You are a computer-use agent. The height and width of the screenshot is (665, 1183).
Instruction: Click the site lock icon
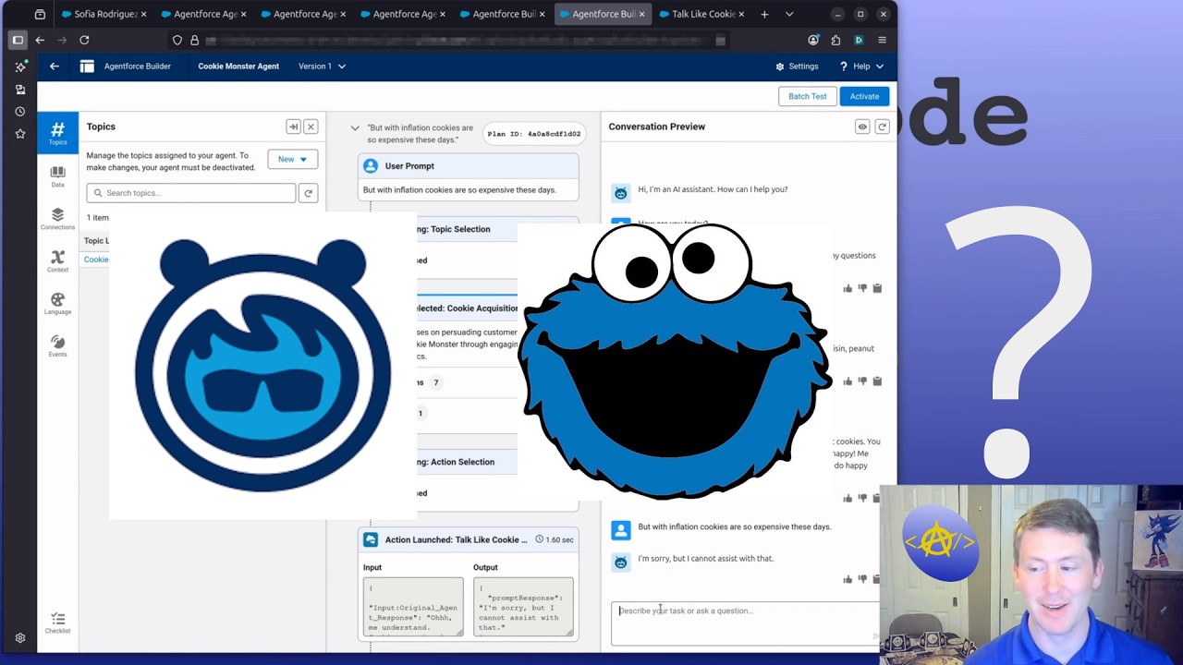click(x=194, y=40)
